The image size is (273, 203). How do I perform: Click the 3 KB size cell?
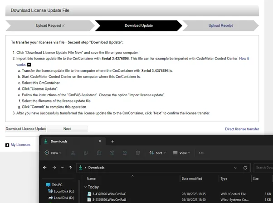[268, 194]
